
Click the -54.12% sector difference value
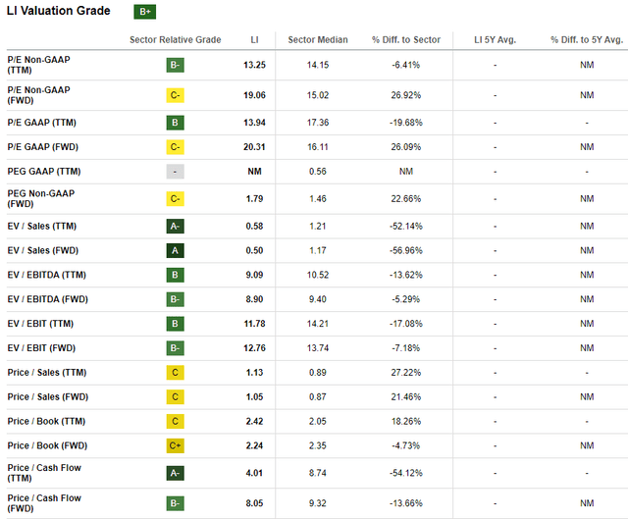click(405, 473)
